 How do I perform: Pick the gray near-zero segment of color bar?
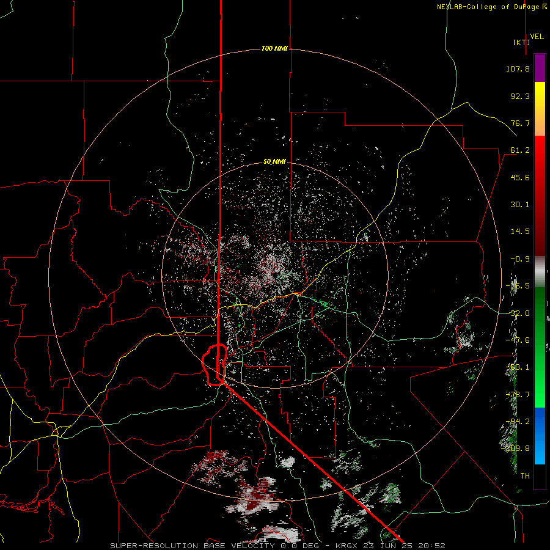[x=540, y=272]
